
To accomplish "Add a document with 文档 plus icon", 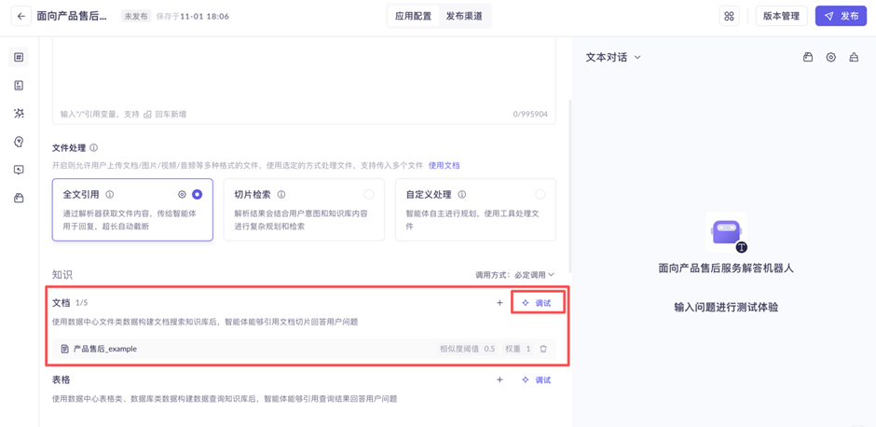I will click(500, 303).
